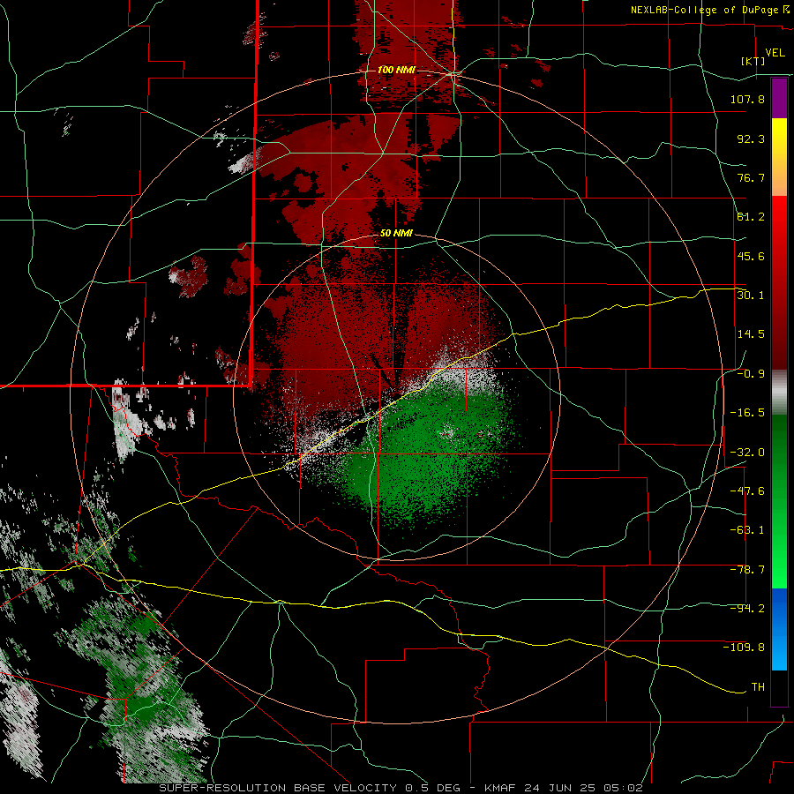Click the -78.7 velocity scale value
This screenshot has height=794, width=794.
tap(747, 570)
